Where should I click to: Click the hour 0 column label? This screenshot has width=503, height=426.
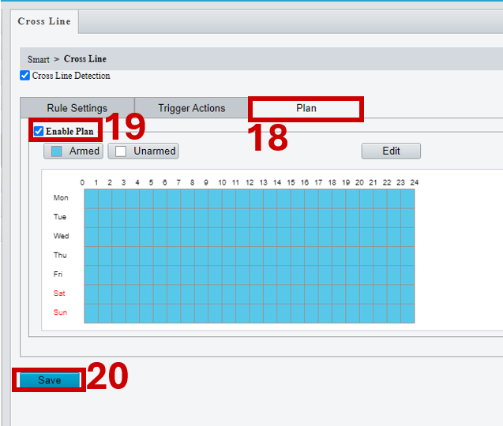tap(82, 183)
